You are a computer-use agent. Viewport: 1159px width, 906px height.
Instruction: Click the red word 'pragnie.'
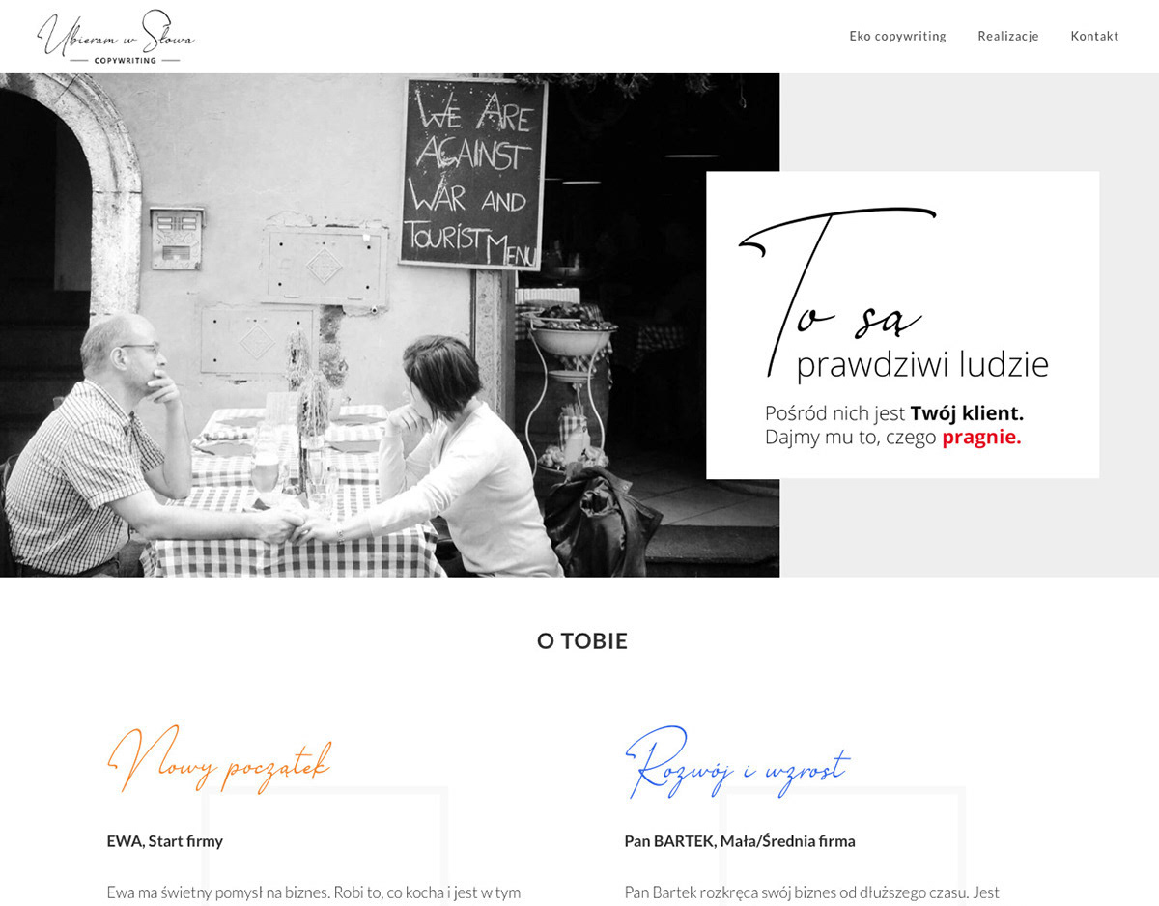pos(981,438)
